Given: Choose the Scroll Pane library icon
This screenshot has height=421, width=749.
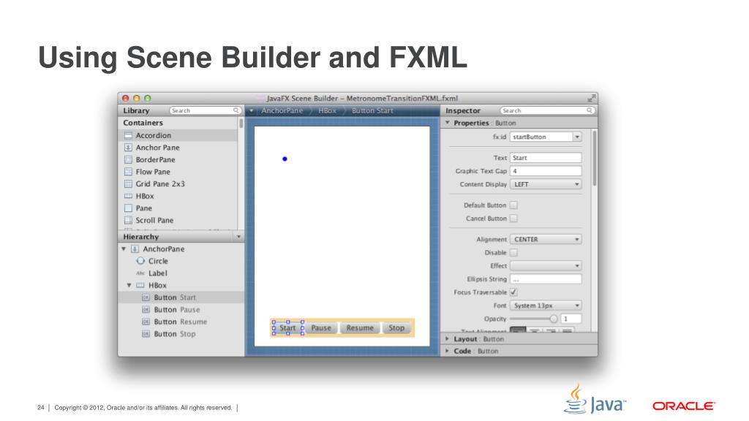Looking at the screenshot, I should coord(128,220).
